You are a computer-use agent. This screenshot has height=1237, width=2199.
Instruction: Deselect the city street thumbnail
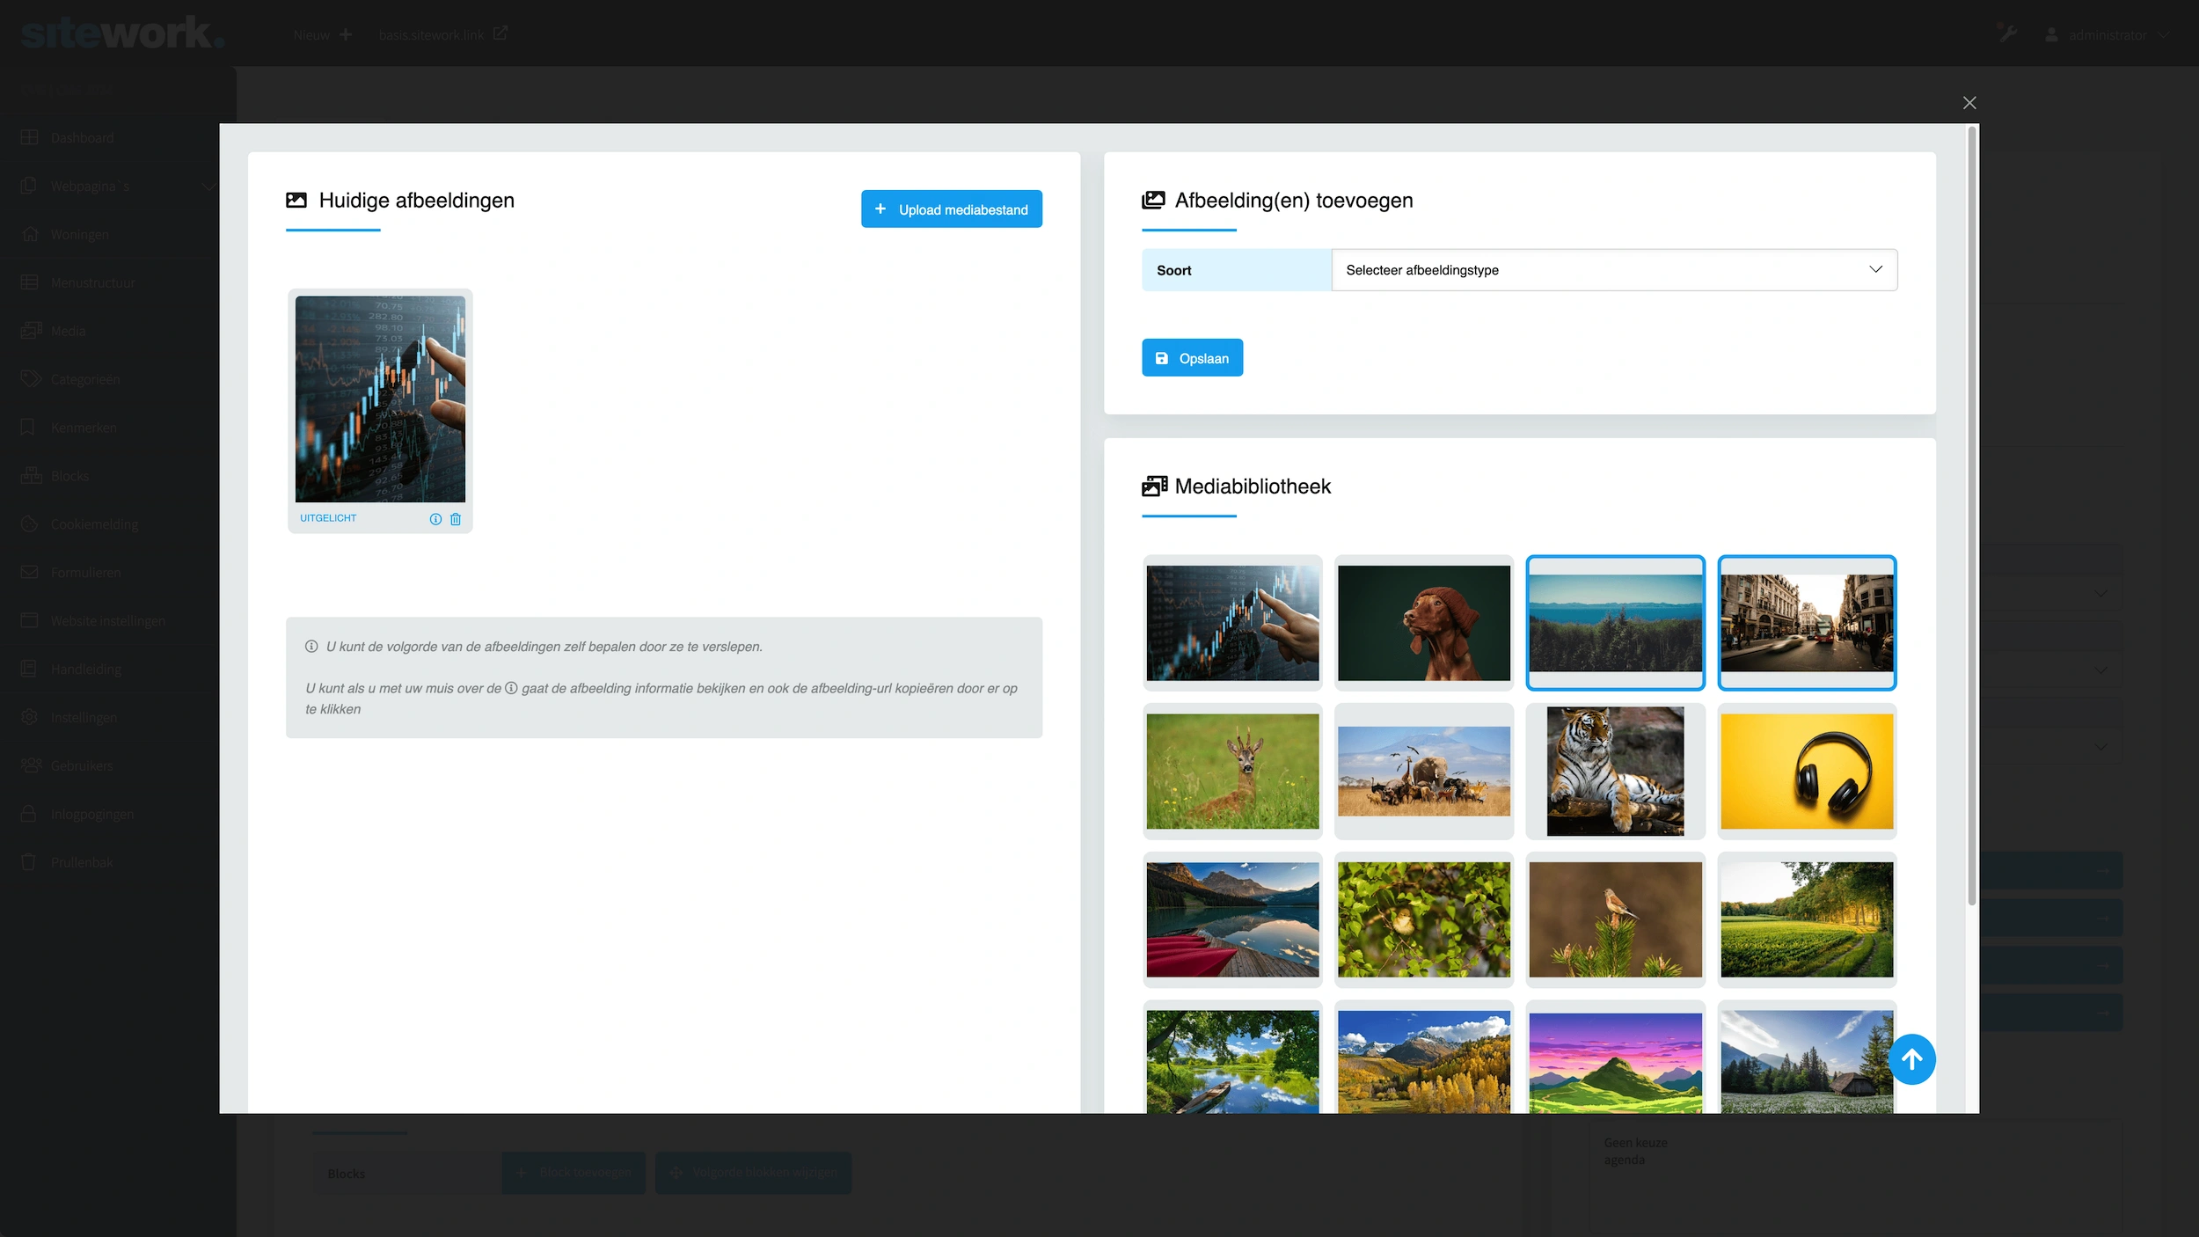1807,622
